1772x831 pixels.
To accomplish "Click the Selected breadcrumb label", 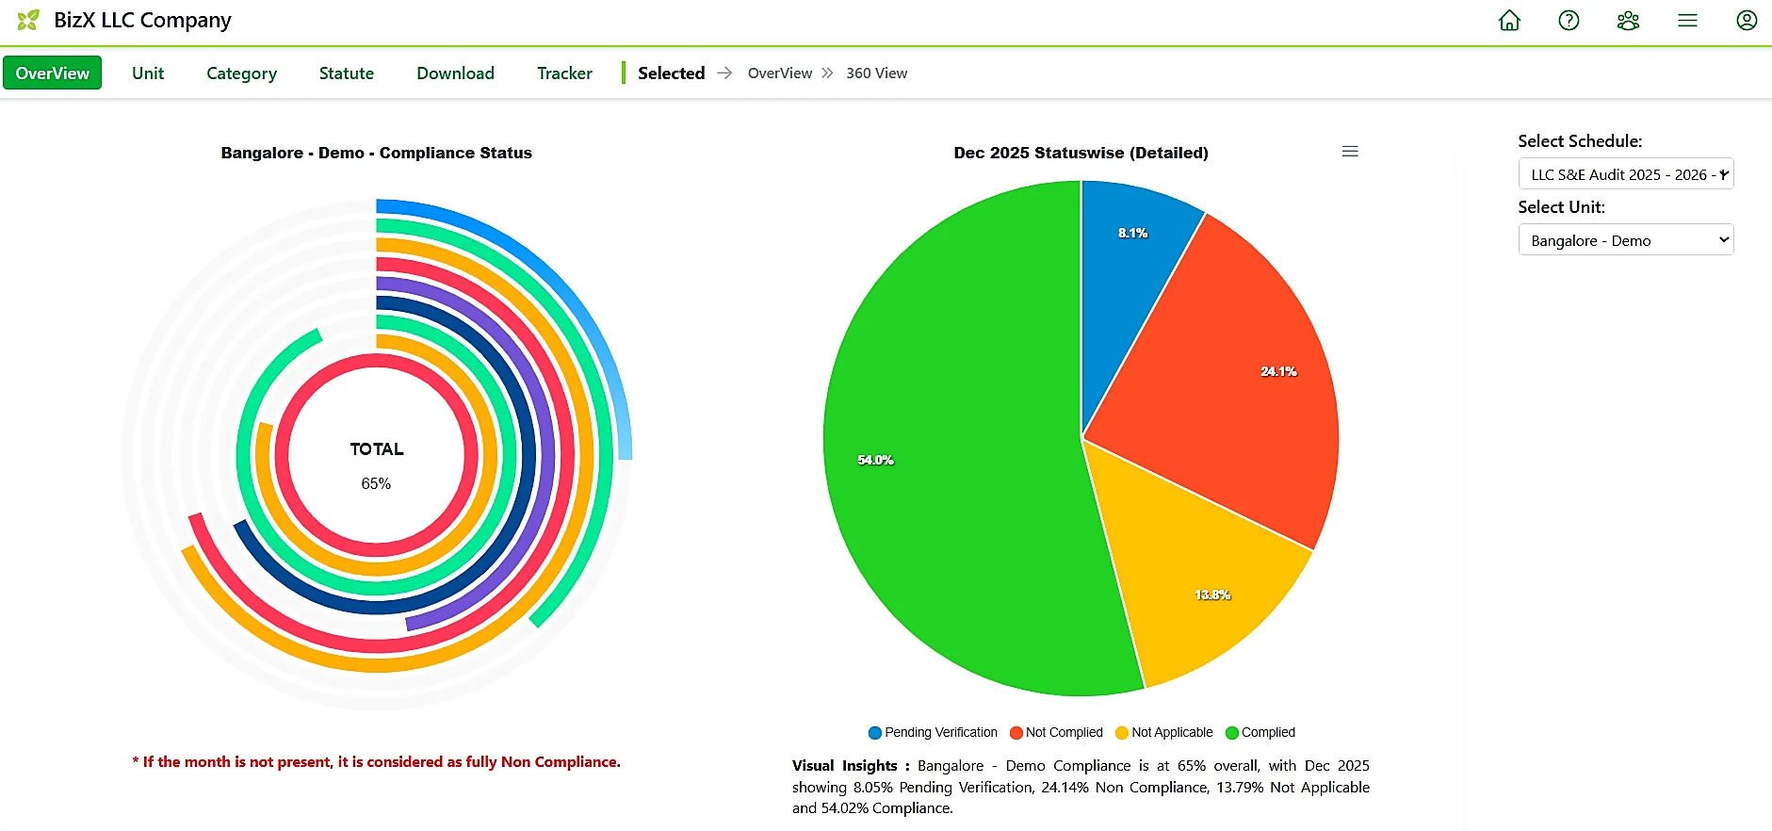I will click(x=671, y=73).
